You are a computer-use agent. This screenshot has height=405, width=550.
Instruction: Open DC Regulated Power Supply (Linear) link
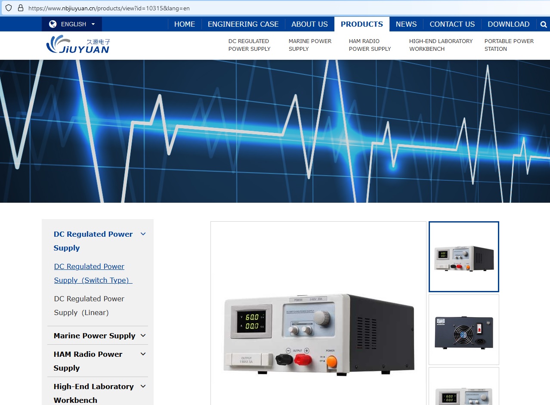click(x=89, y=306)
